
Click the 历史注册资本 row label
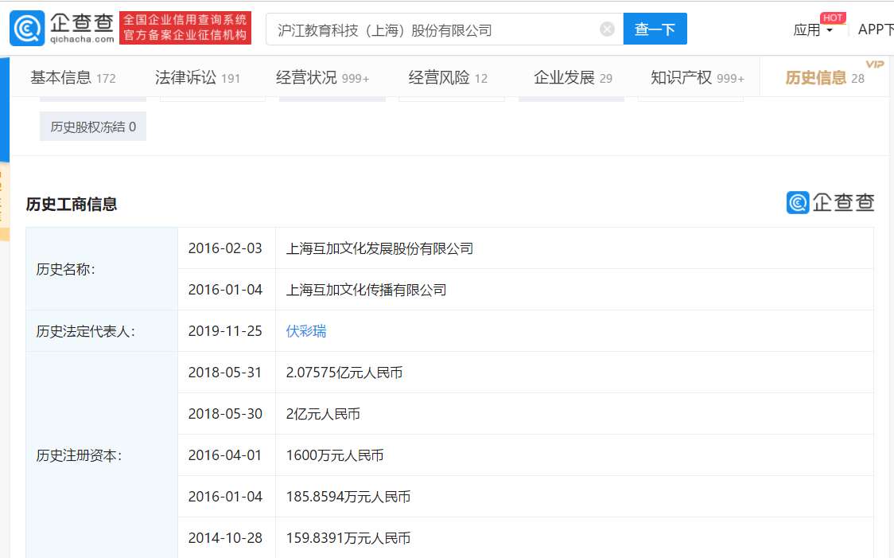tap(79, 455)
